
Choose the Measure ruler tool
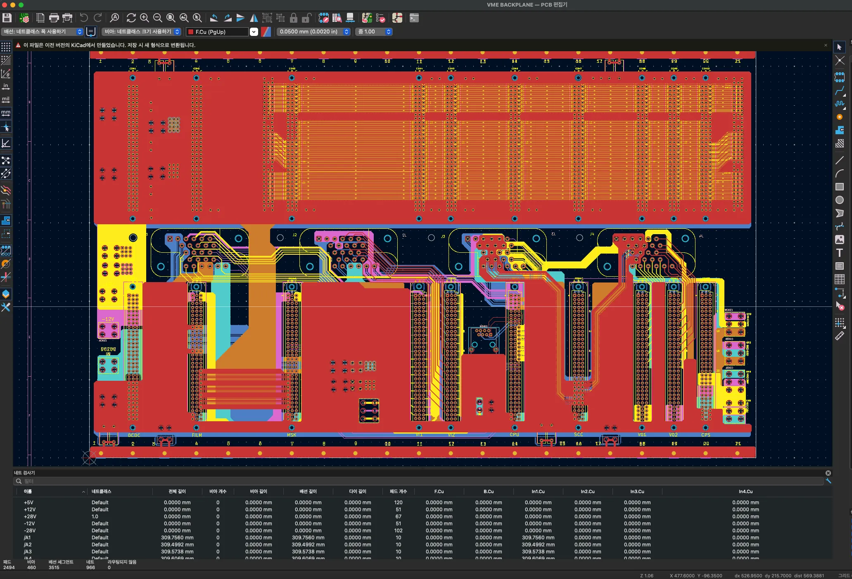[839, 336]
